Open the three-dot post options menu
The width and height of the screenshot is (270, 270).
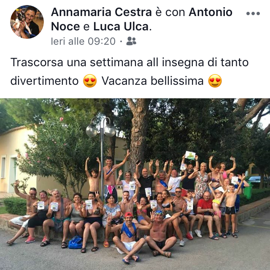[x=253, y=13]
